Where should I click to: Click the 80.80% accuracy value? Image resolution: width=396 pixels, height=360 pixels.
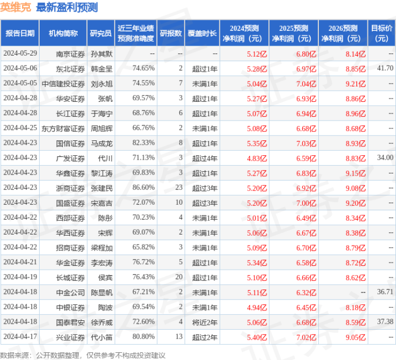pyautogui.click(x=143, y=336)
